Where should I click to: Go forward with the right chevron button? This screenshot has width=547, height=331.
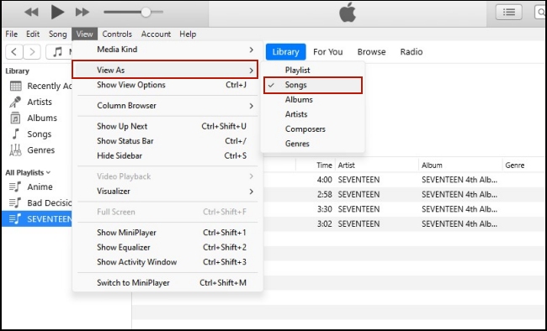click(x=32, y=52)
